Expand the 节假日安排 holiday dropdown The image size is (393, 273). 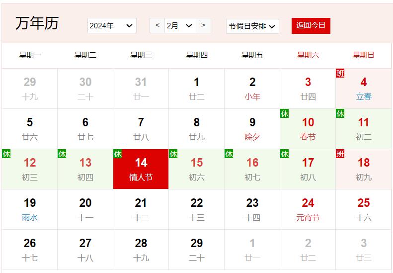[x=252, y=26]
